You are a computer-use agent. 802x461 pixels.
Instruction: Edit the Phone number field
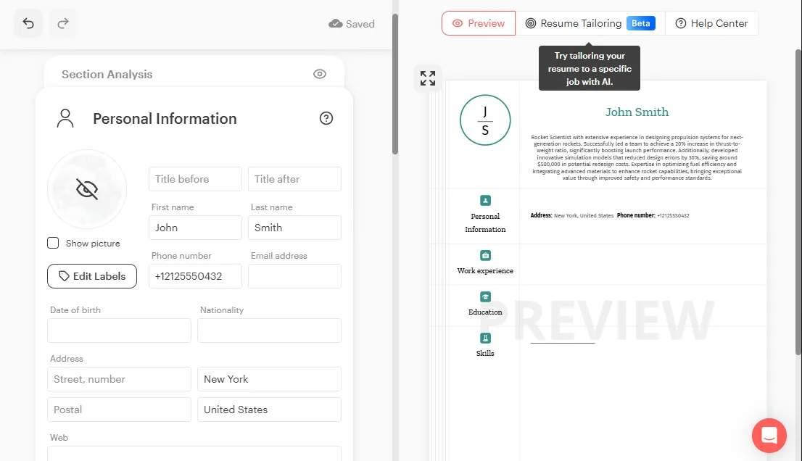(x=195, y=276)
